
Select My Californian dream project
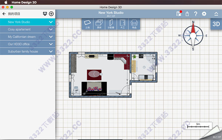pyautogui.click(x=28, y=37)
